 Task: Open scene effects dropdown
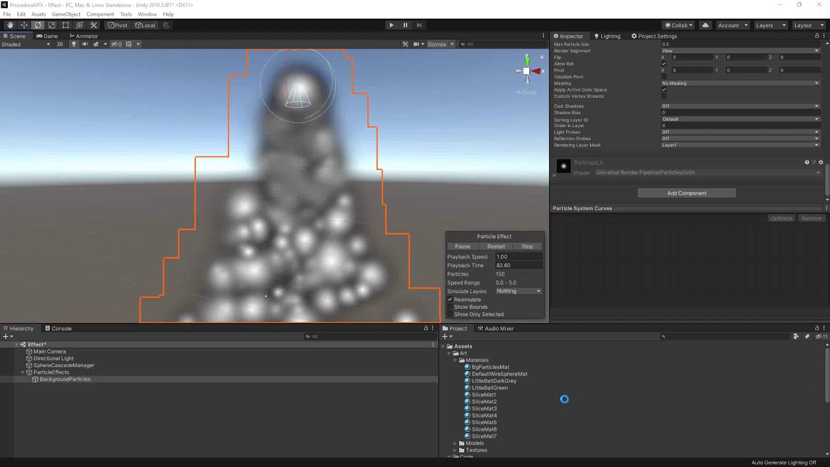[x=98, y=44]
